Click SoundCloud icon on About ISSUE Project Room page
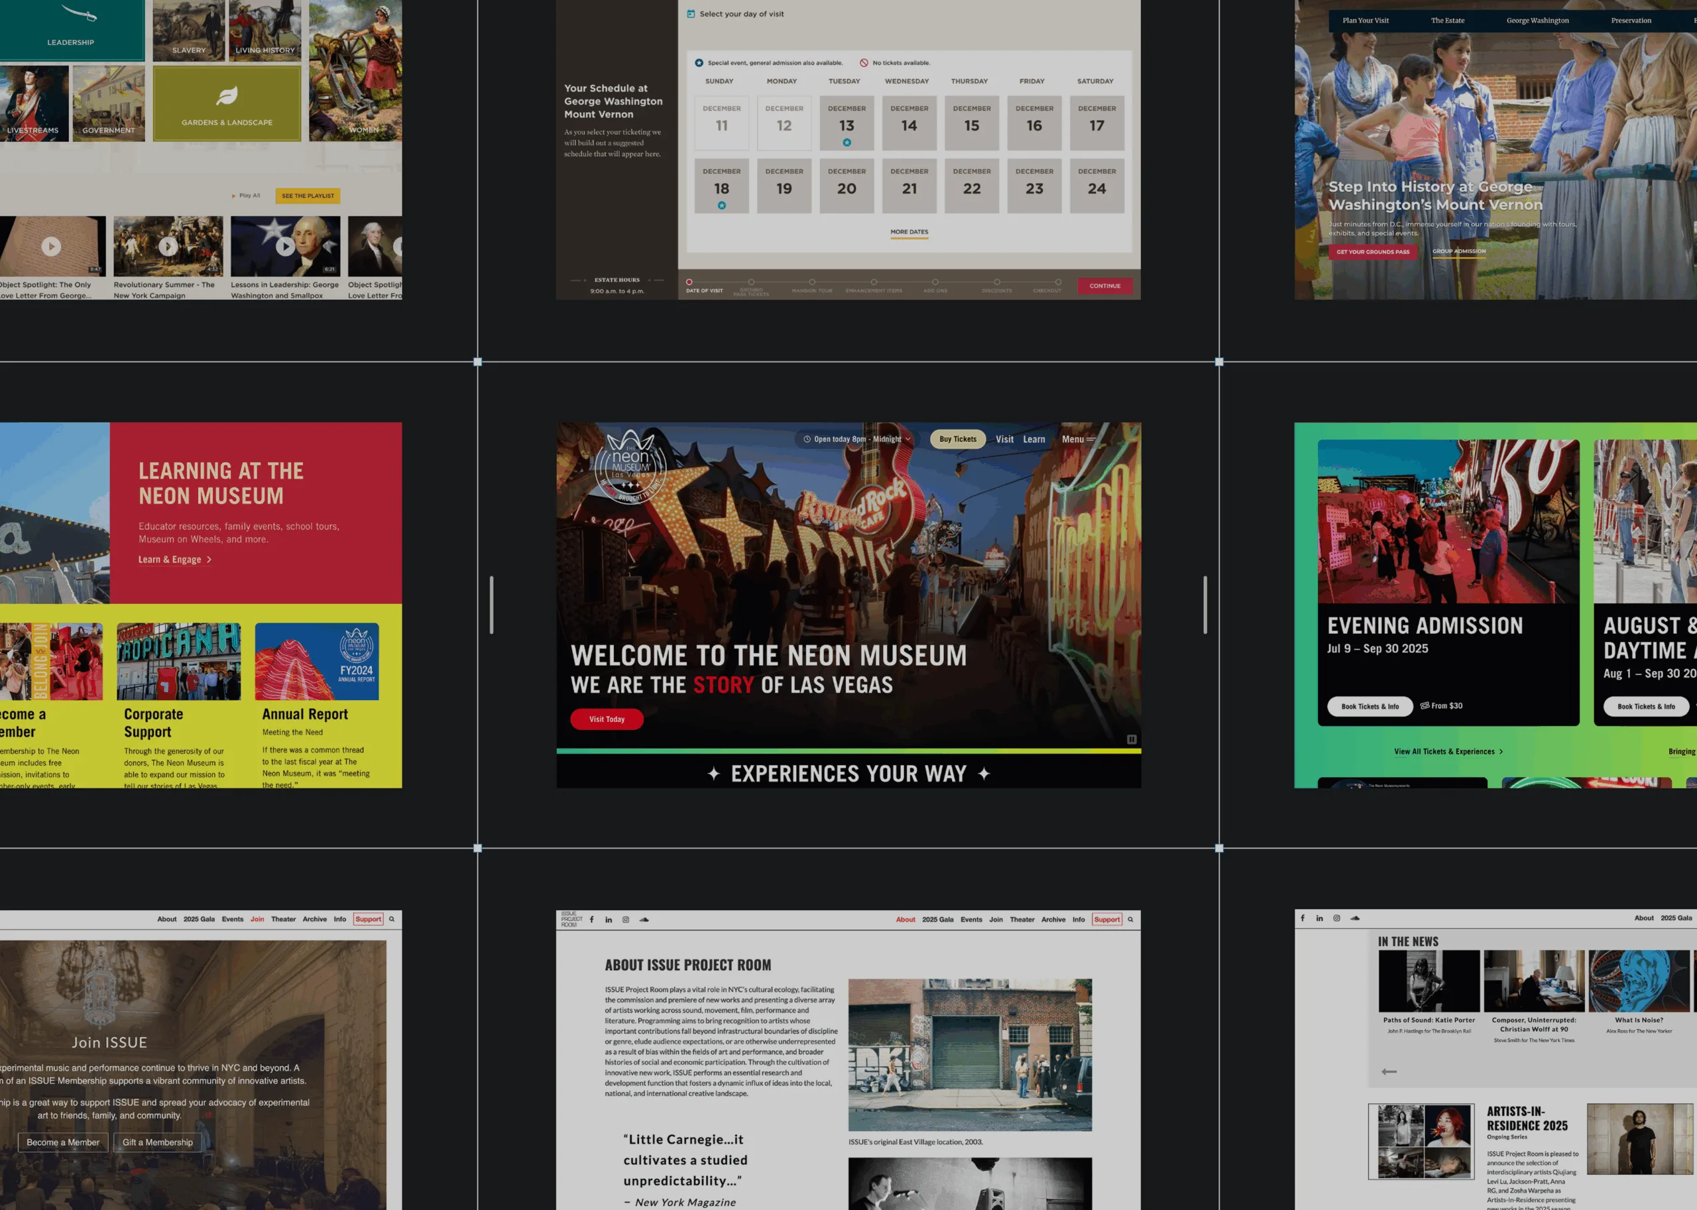The image size is (1697, 1210). tap(644, 920)
